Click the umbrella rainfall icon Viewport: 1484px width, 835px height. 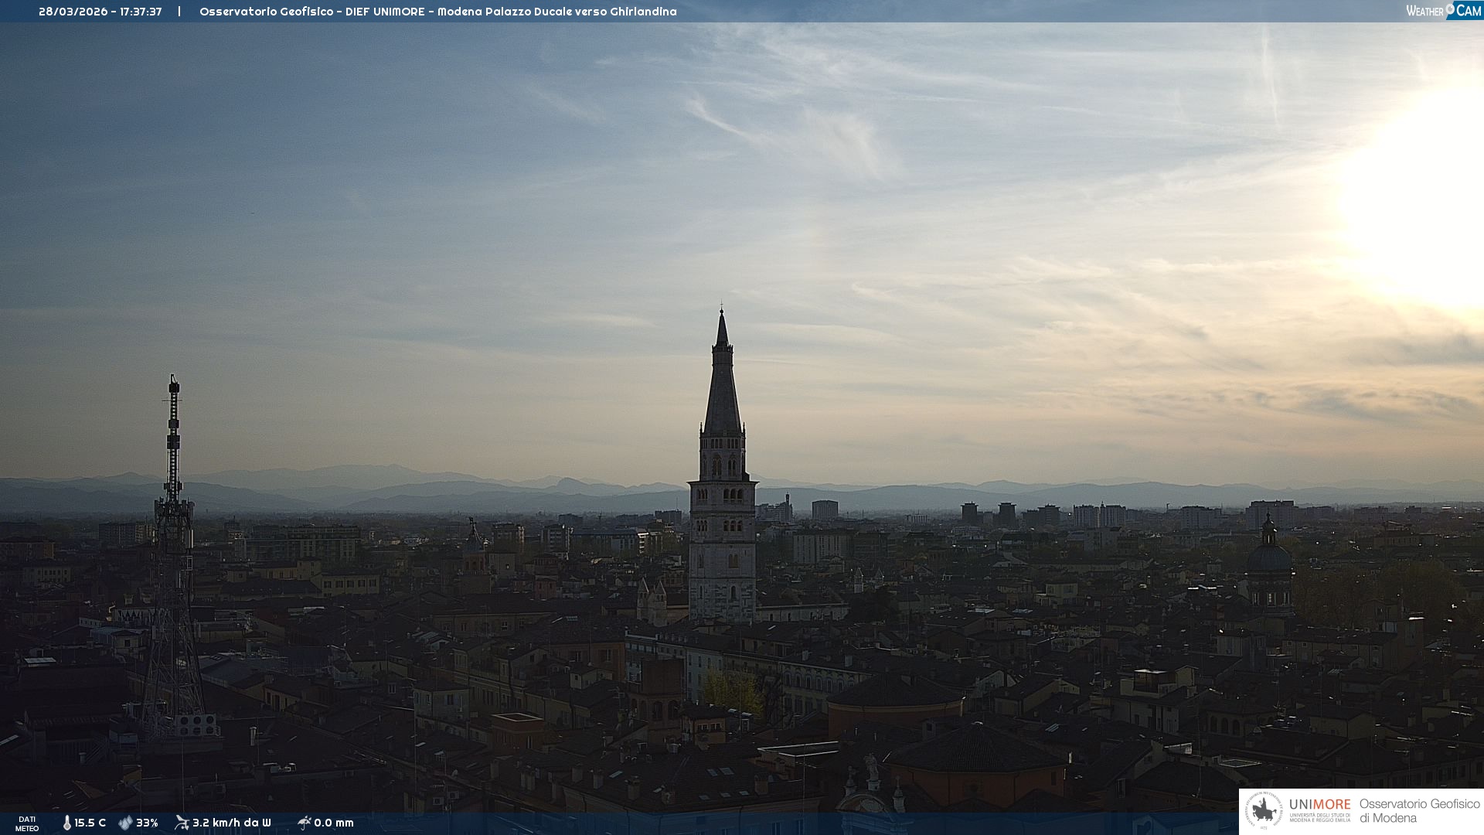point(304,823)
